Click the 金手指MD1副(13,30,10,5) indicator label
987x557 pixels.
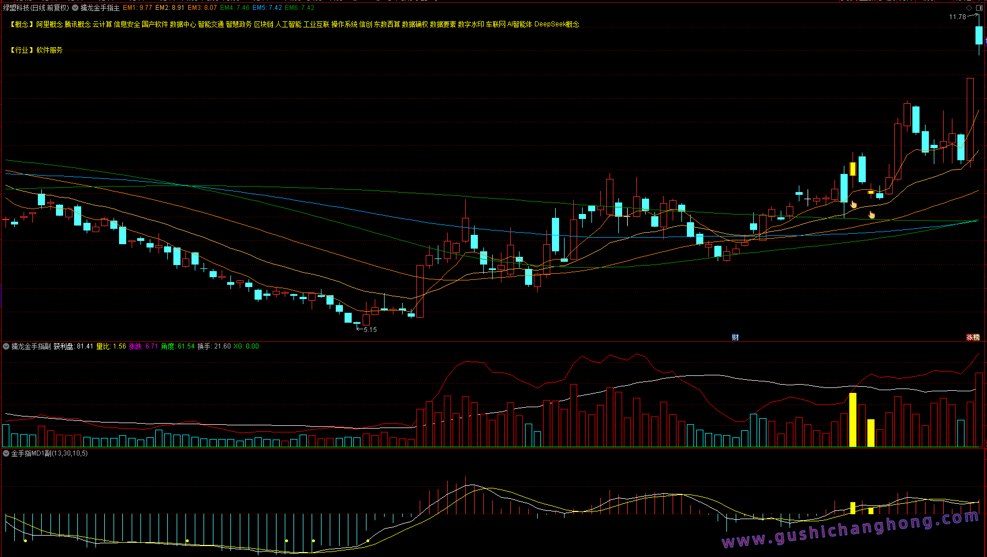coord(49,453)
